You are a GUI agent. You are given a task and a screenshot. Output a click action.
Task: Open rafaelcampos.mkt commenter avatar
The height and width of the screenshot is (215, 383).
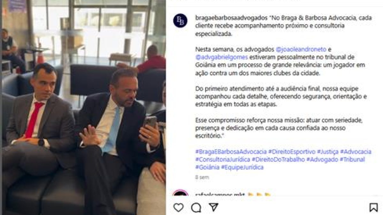(x=180, y=194)
